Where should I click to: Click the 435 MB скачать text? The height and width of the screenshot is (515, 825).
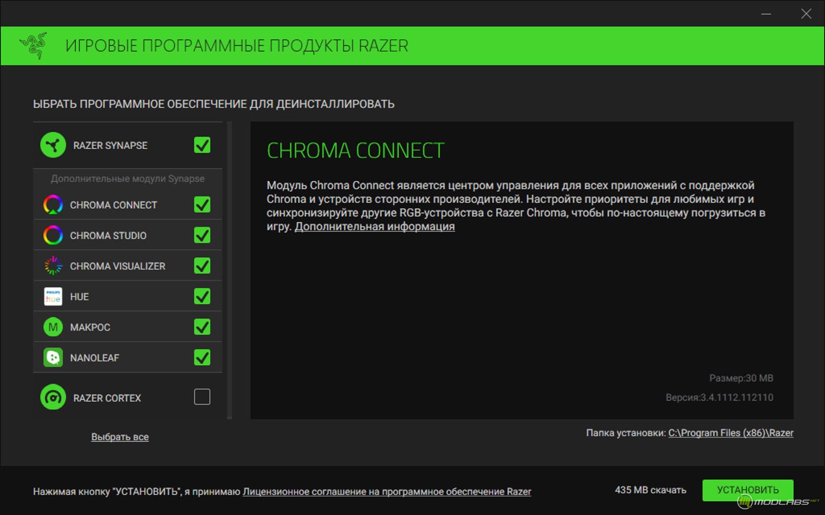[651, 490]
